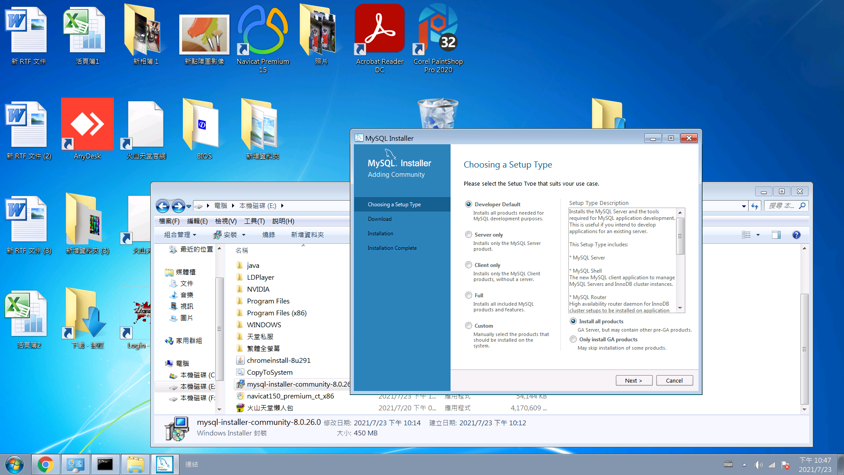
Task: Open 下載 - 捷徑 shortcut icon
Action: pos(87,318)
